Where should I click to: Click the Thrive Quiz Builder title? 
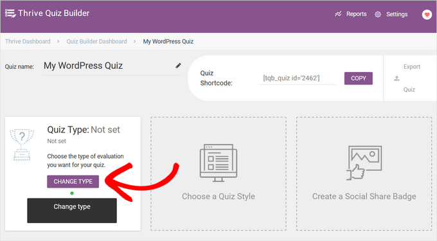pyautogui.click(x=53, y=13)
